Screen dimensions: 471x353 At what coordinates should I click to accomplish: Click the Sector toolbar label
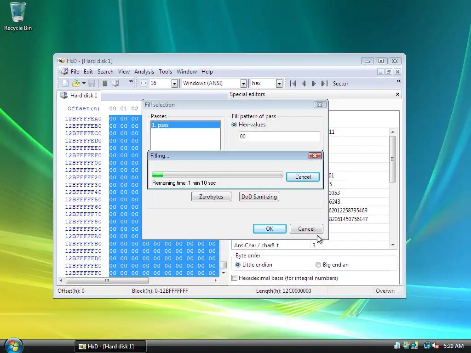(340, 84)
